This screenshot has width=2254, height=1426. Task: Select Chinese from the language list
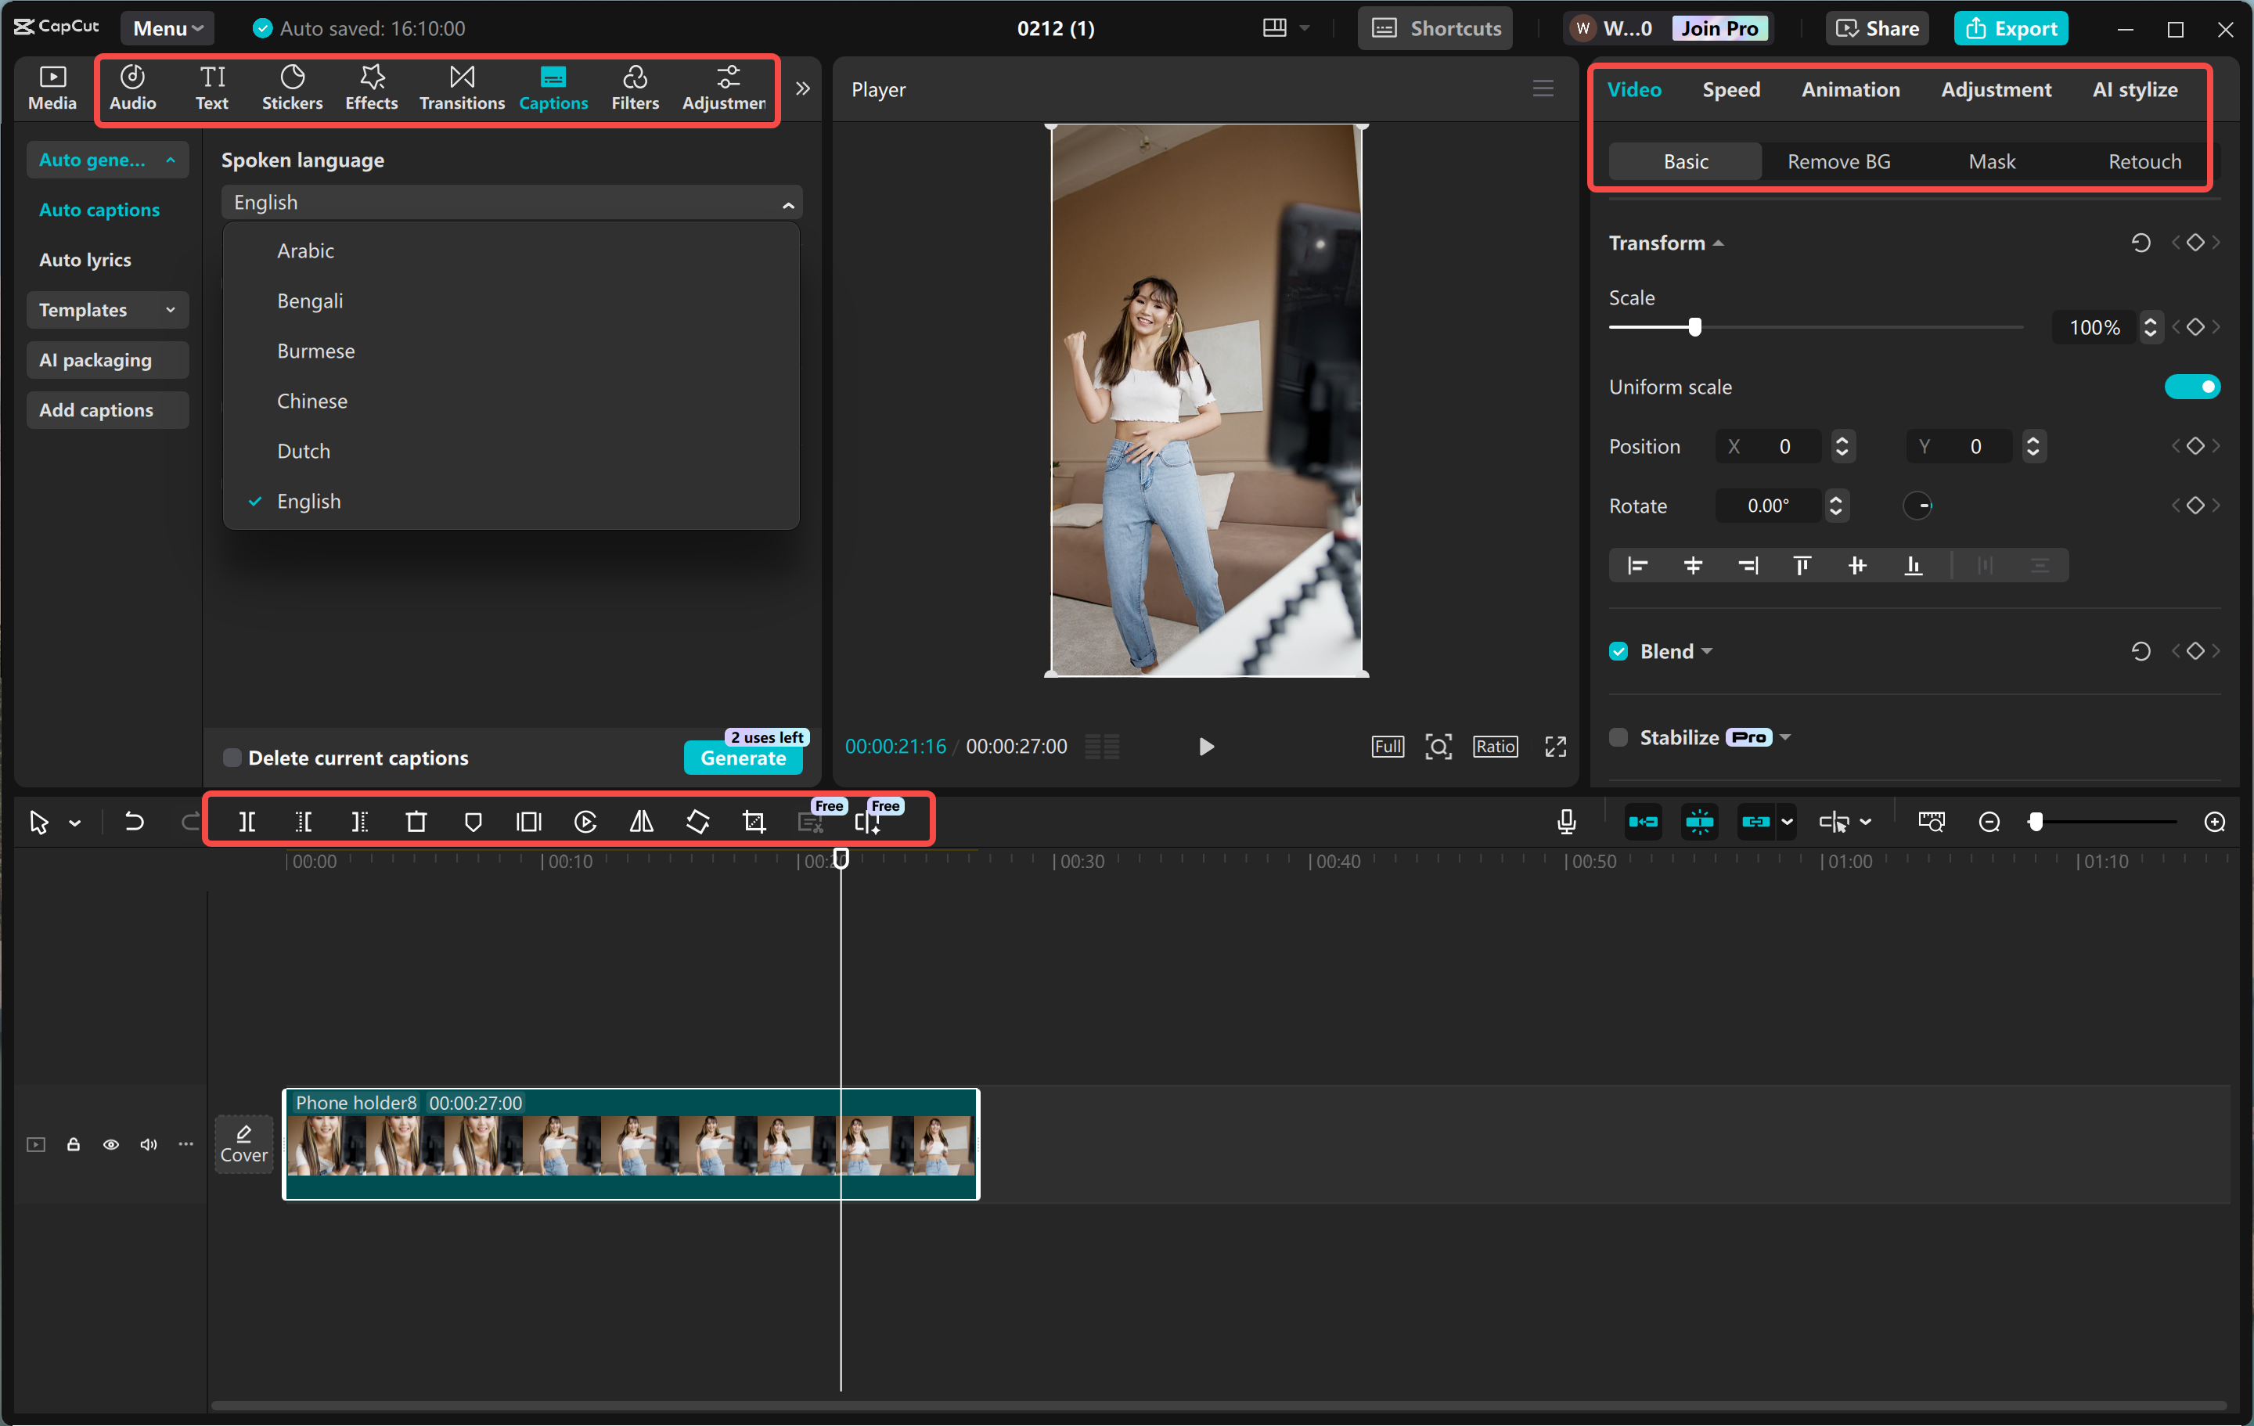click(x=311, y=401)
